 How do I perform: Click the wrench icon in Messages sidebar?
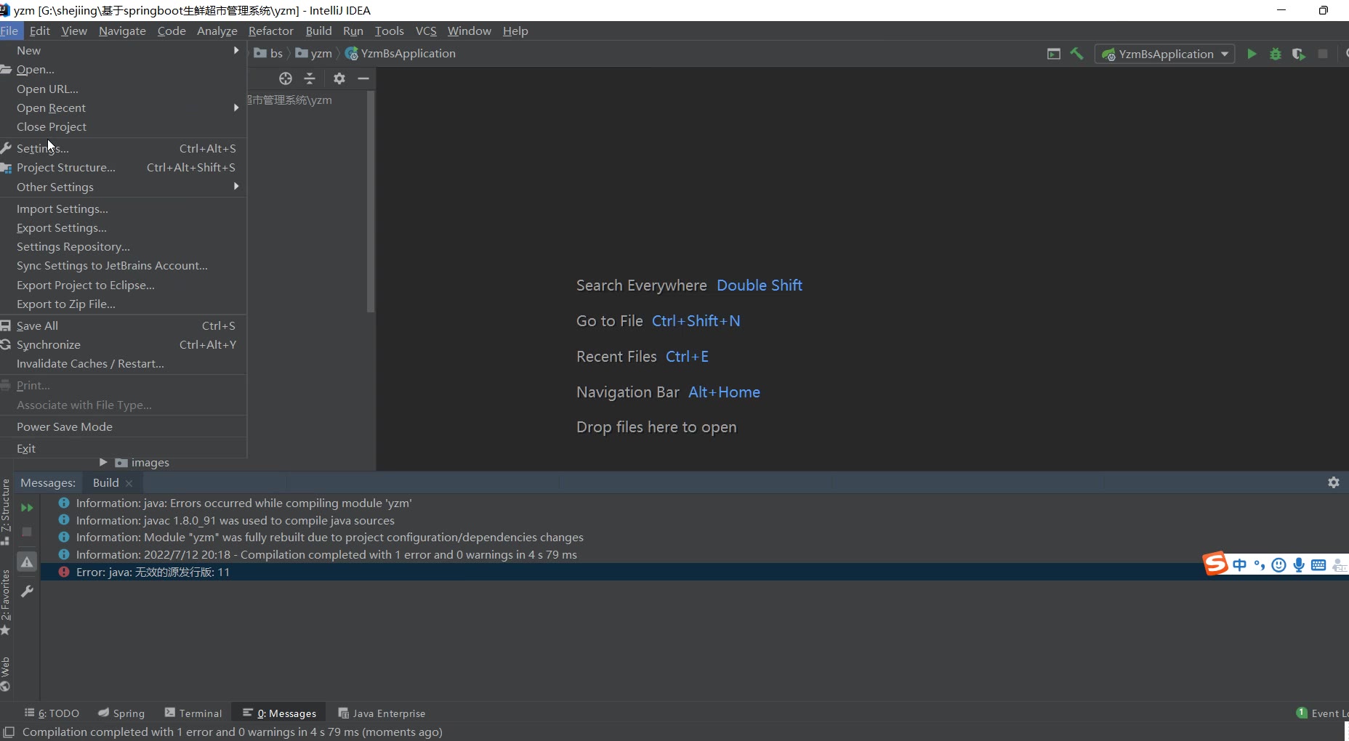[x=27, y=591]
